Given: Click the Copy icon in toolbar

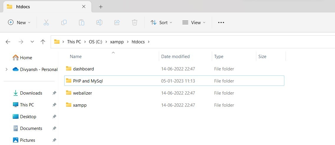Looking at the screenshot, I should [x=64, y=22].
